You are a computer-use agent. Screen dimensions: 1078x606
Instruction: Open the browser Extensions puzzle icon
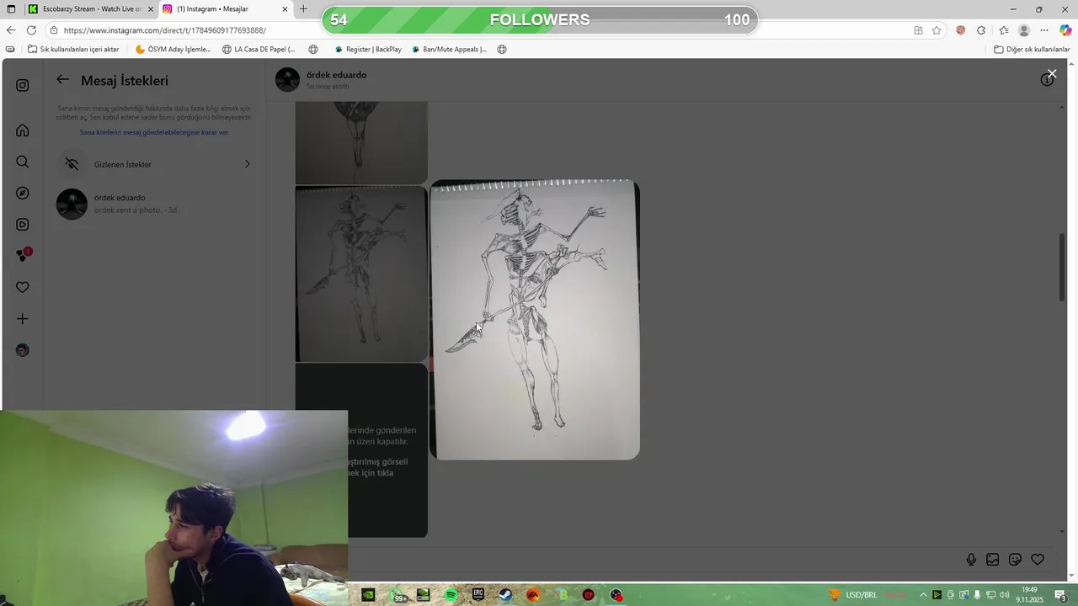[981, 30]
